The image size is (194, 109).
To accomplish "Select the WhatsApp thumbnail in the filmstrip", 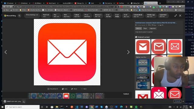I will pyautogui.click(x=73, y=96).
